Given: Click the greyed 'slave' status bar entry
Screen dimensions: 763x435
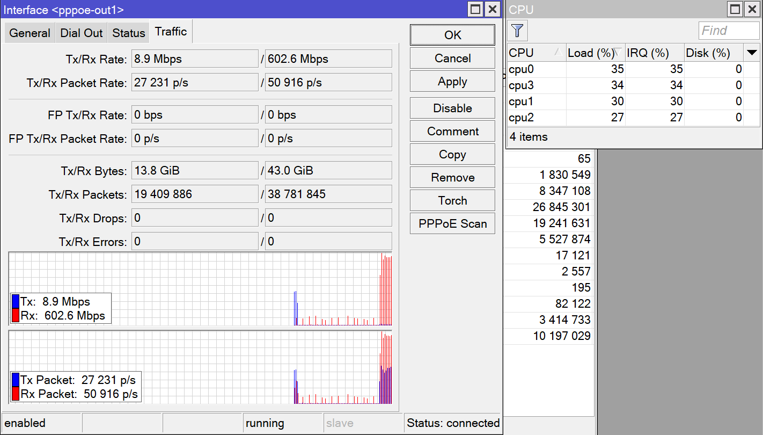Looking at the screenshot, I should coord(363,423).
